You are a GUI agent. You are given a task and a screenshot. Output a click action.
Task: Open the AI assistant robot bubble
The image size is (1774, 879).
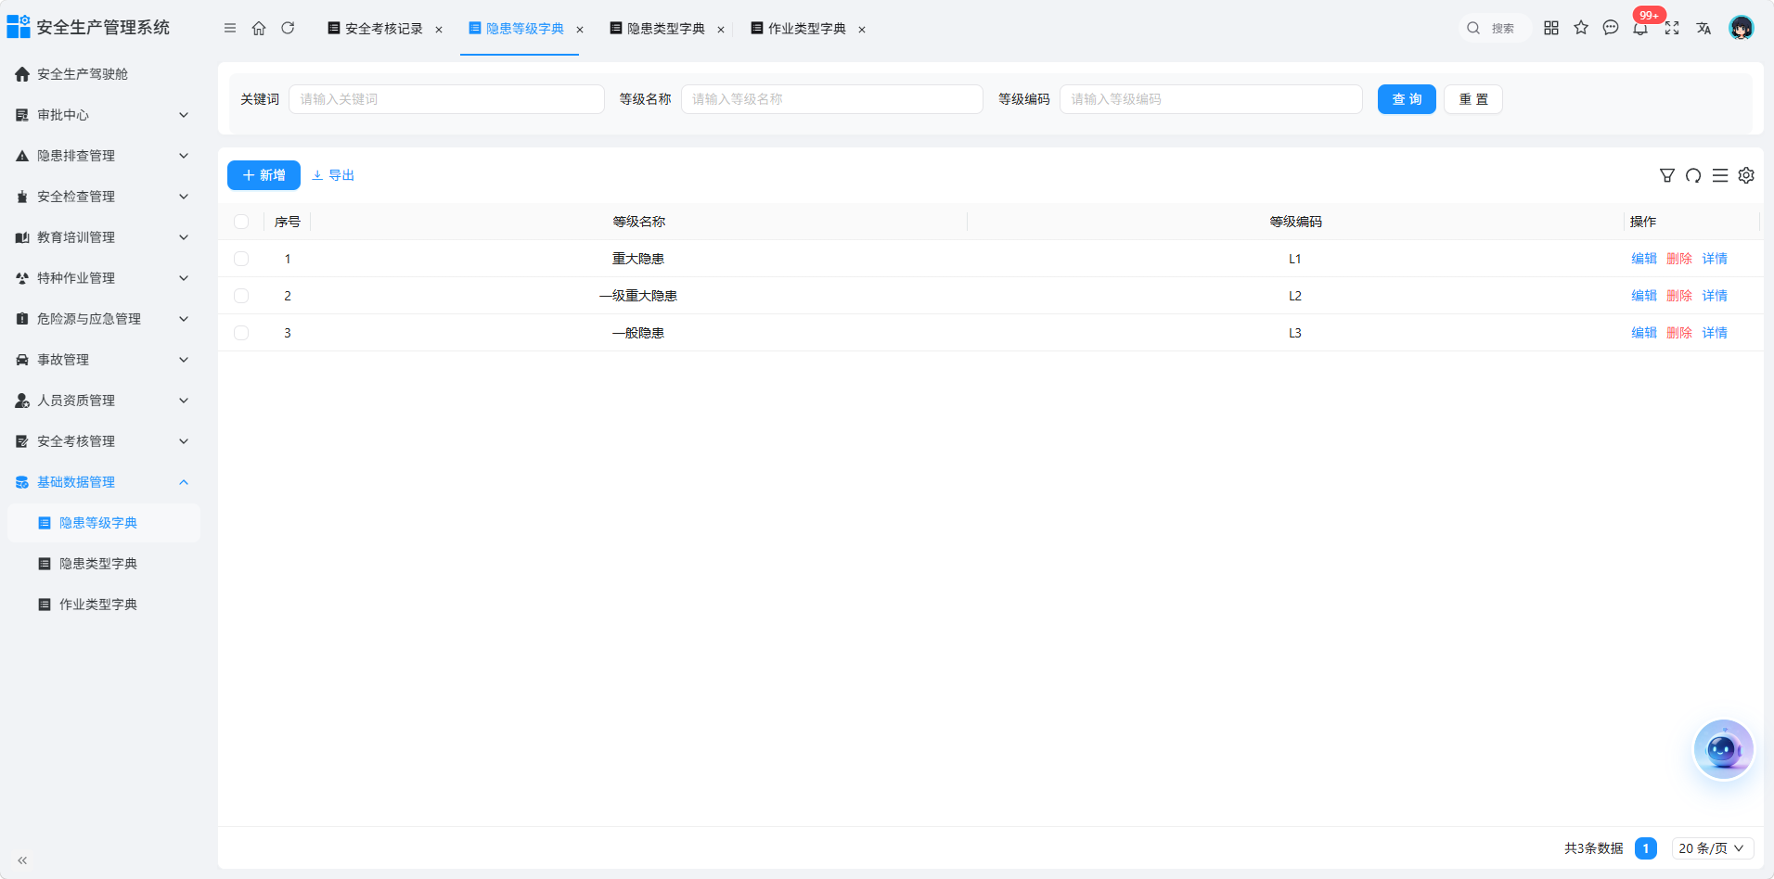tap(1724, 749)
